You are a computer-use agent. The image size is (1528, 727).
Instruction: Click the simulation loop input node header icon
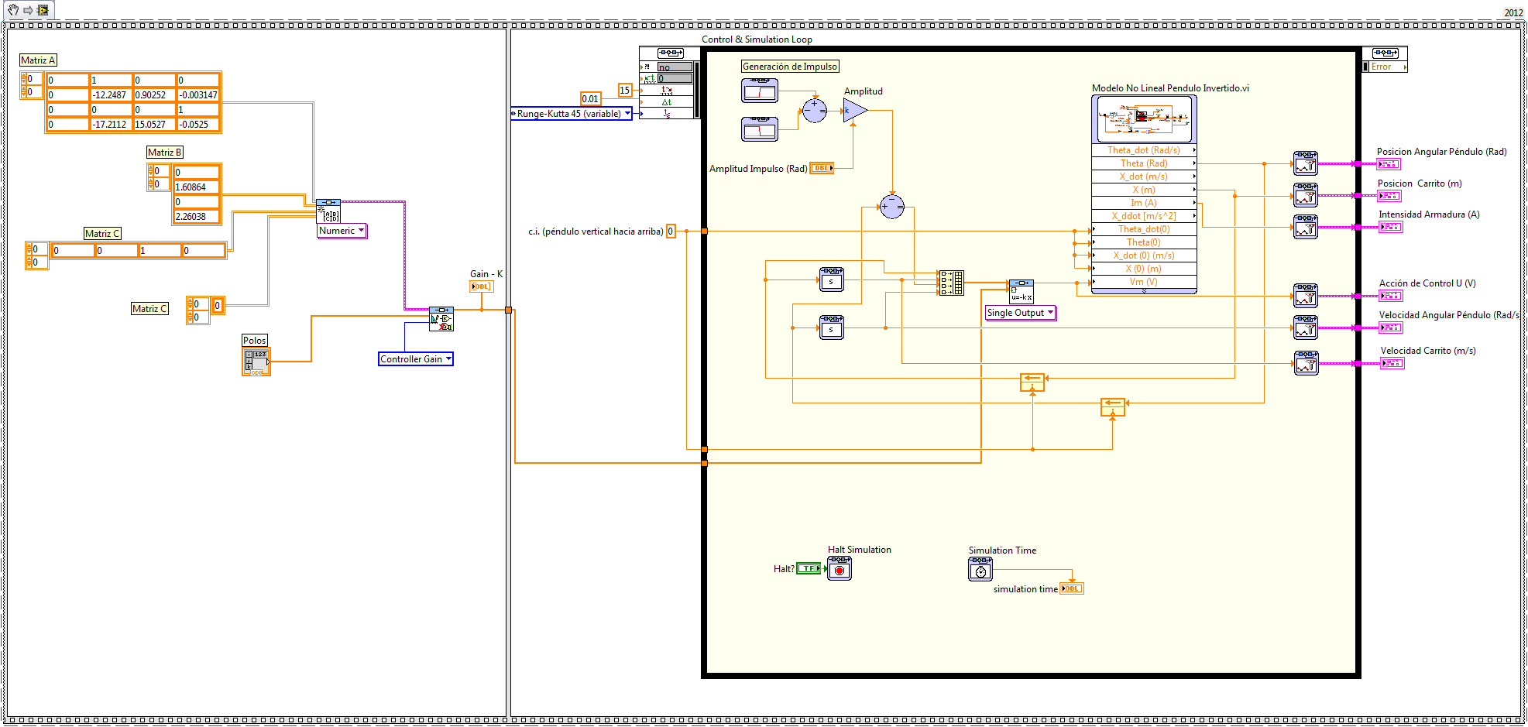point(670,53)
